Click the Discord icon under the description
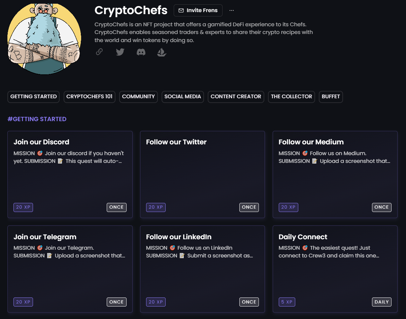Viewport: 406px width, 319px height. pyautogui.click(x=141, y=52)
